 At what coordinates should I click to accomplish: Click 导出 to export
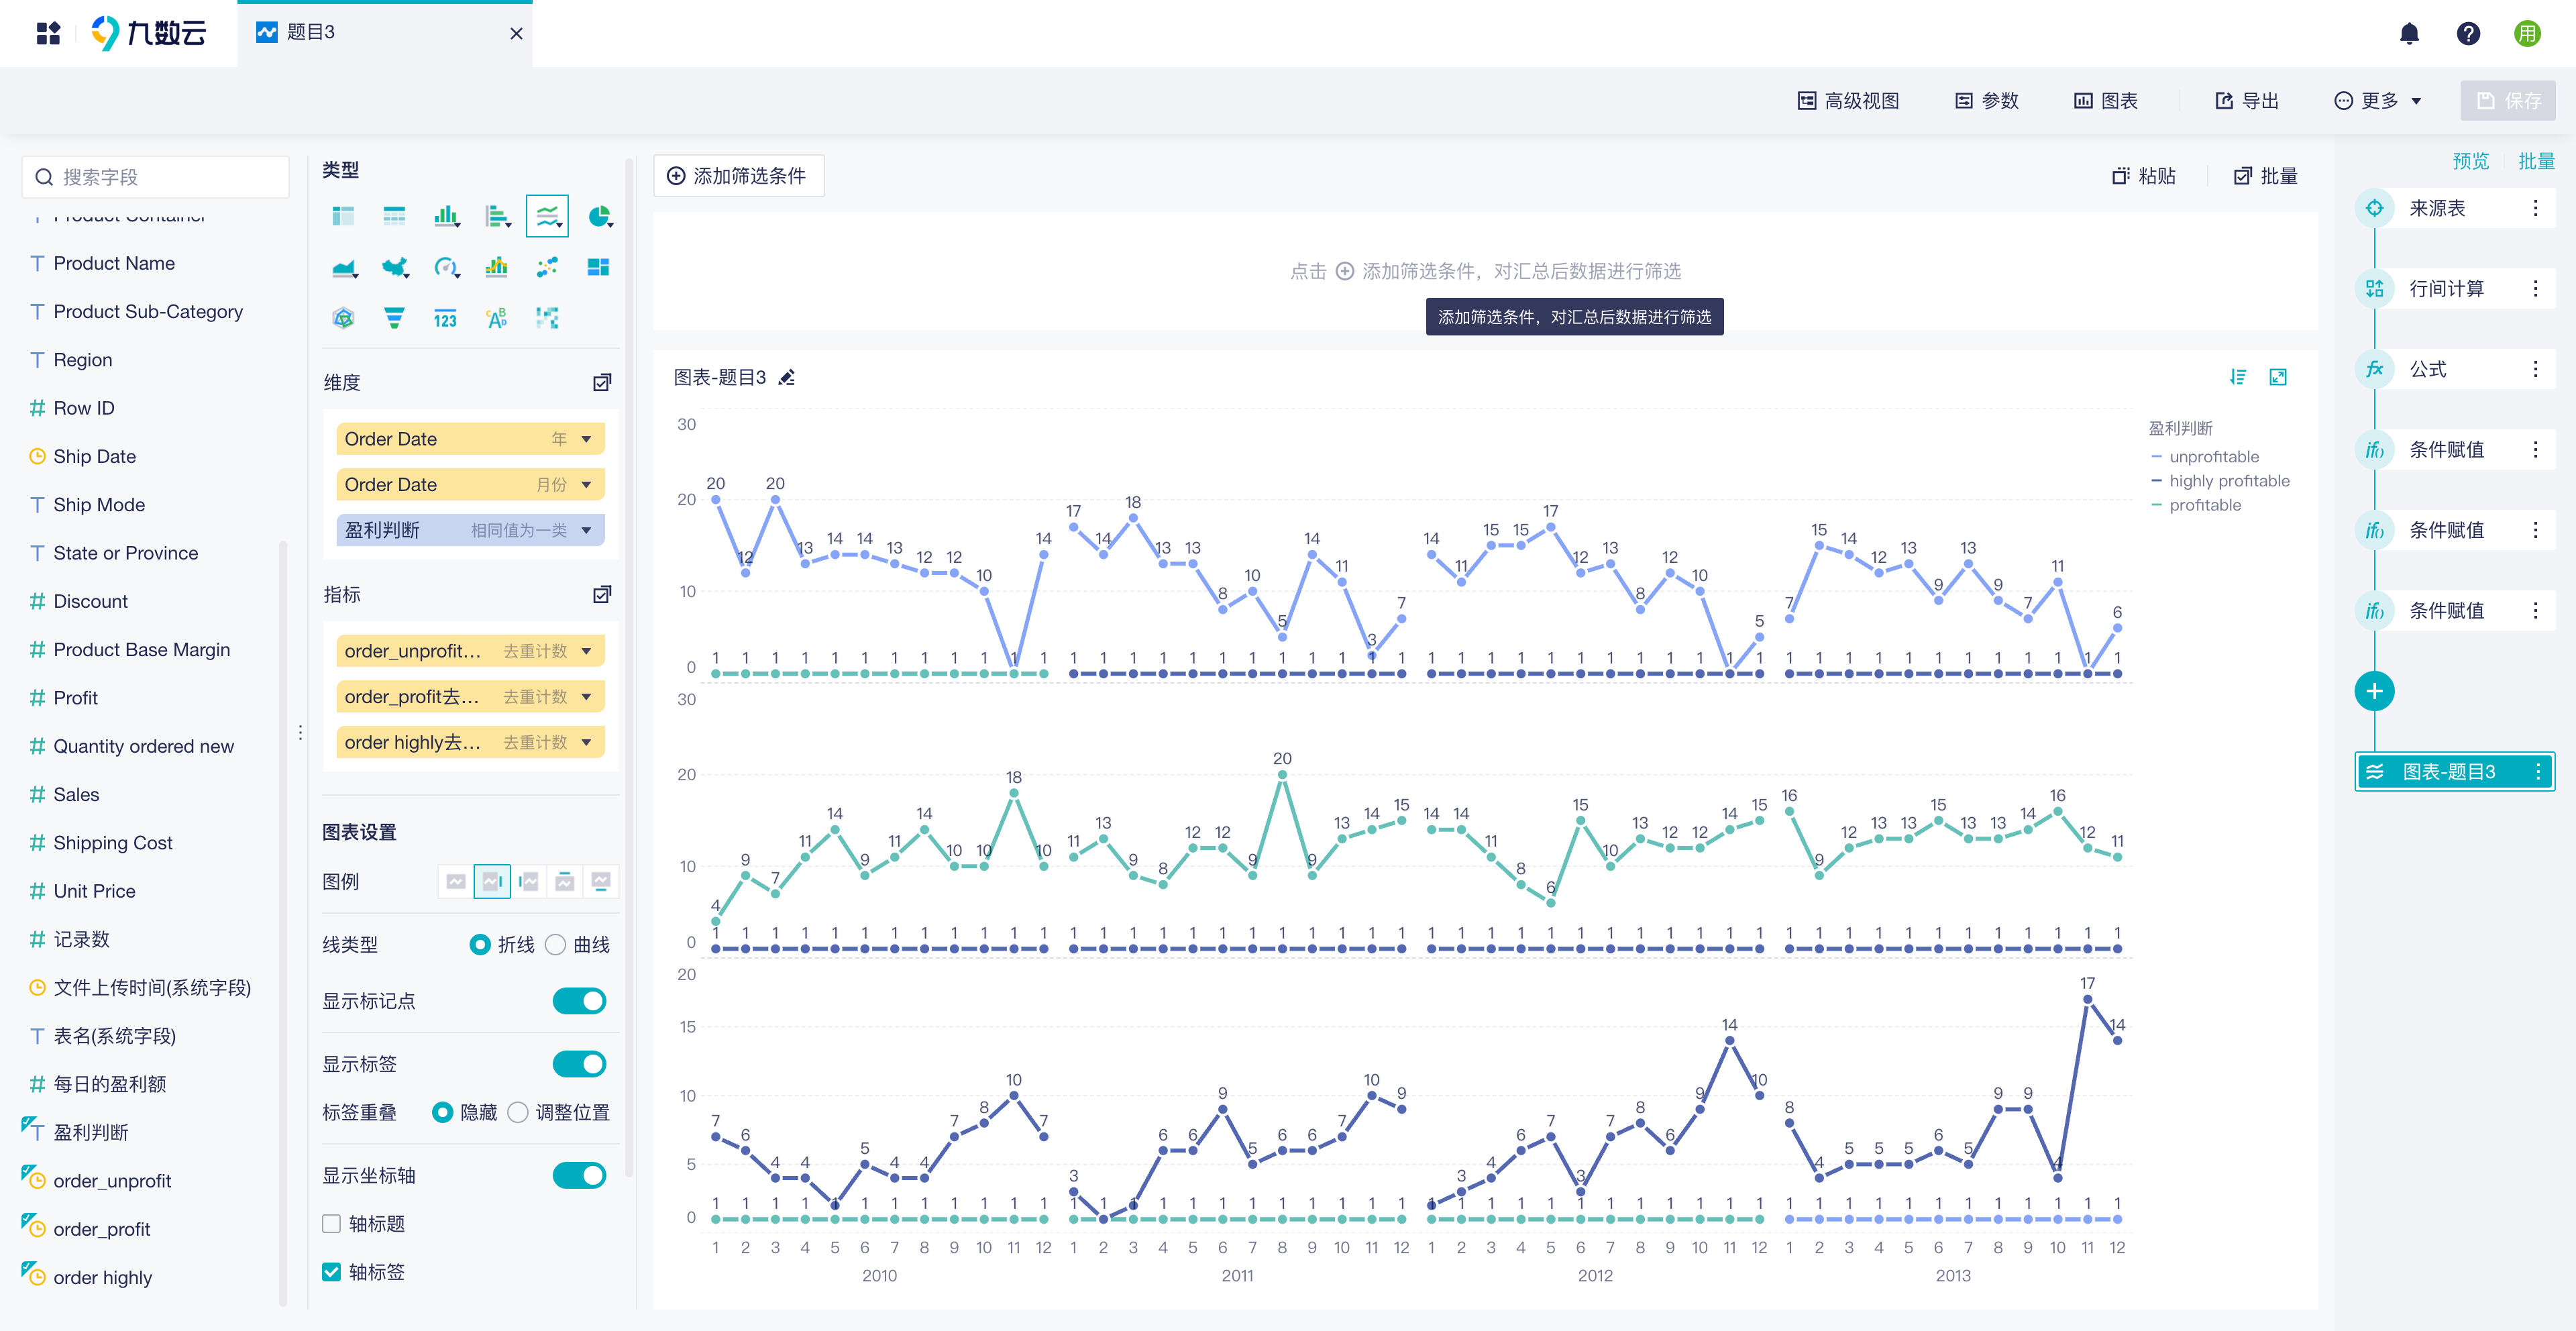pos(2247,101)
